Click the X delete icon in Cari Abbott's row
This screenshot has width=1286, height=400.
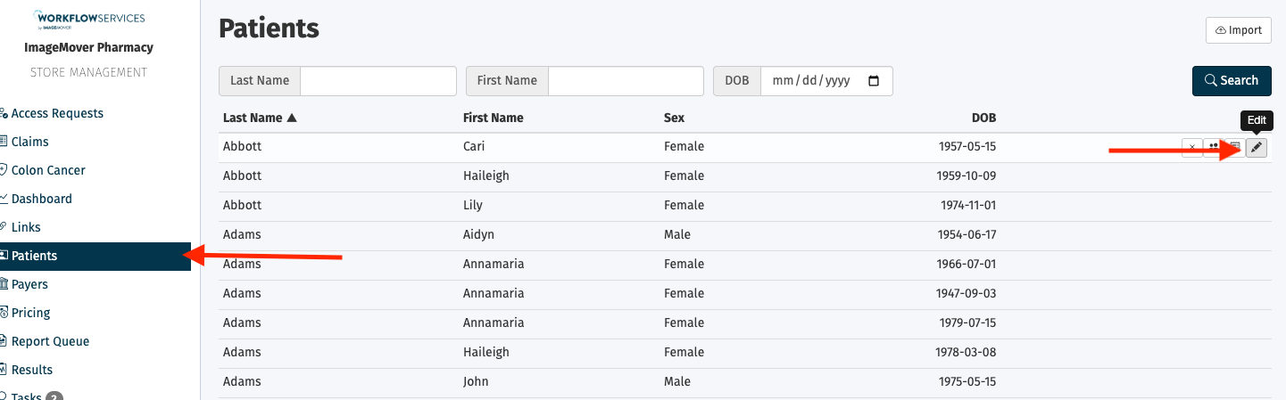[x=1192, y=148]
